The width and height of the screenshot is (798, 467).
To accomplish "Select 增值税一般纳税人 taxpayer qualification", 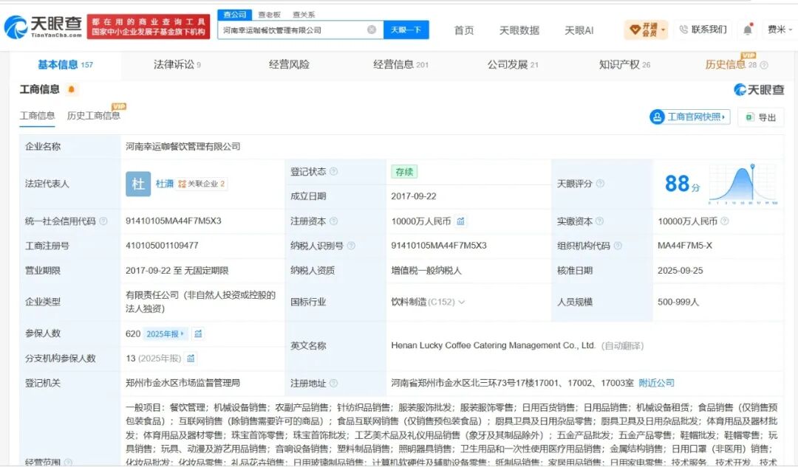I will click(426, 270).
